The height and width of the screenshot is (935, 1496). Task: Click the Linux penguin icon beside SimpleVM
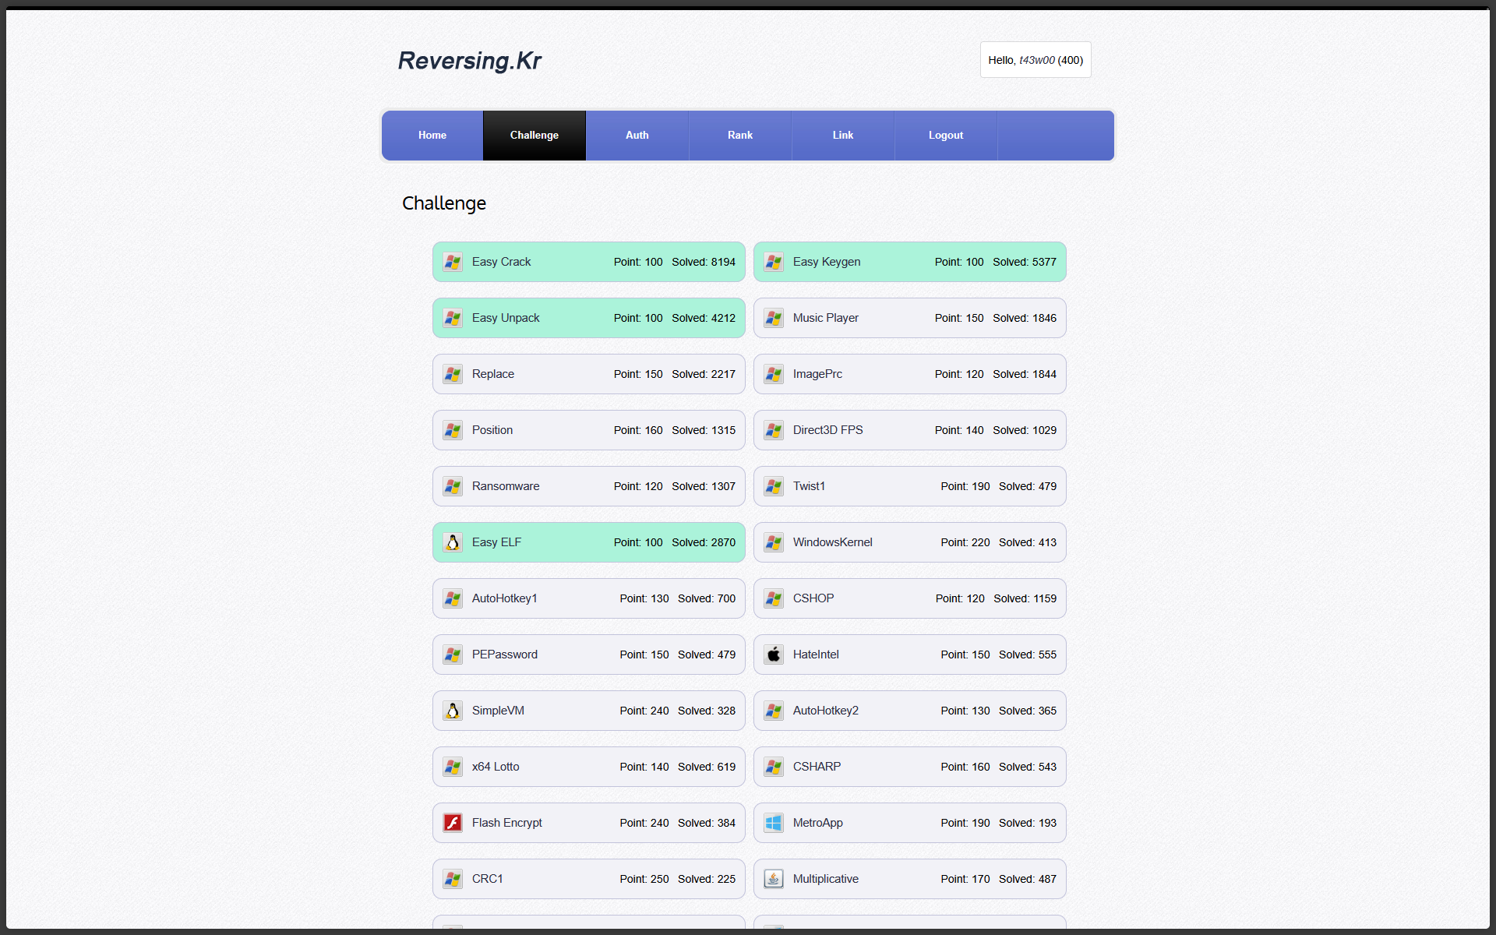[x=453, y=711]
